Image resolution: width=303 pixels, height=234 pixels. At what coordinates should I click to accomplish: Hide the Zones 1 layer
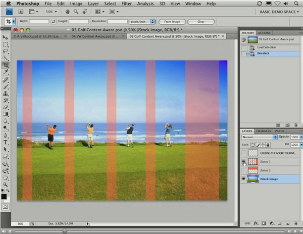click(244, 161)
